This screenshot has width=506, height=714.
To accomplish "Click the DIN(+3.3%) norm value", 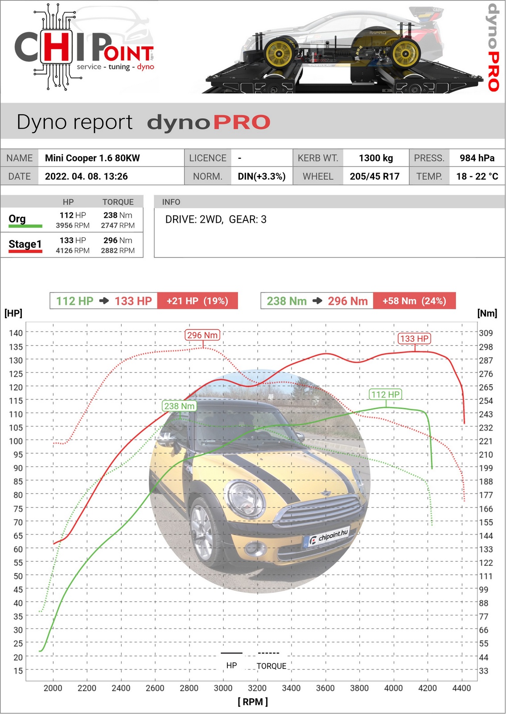I will [x=262, y=176].
